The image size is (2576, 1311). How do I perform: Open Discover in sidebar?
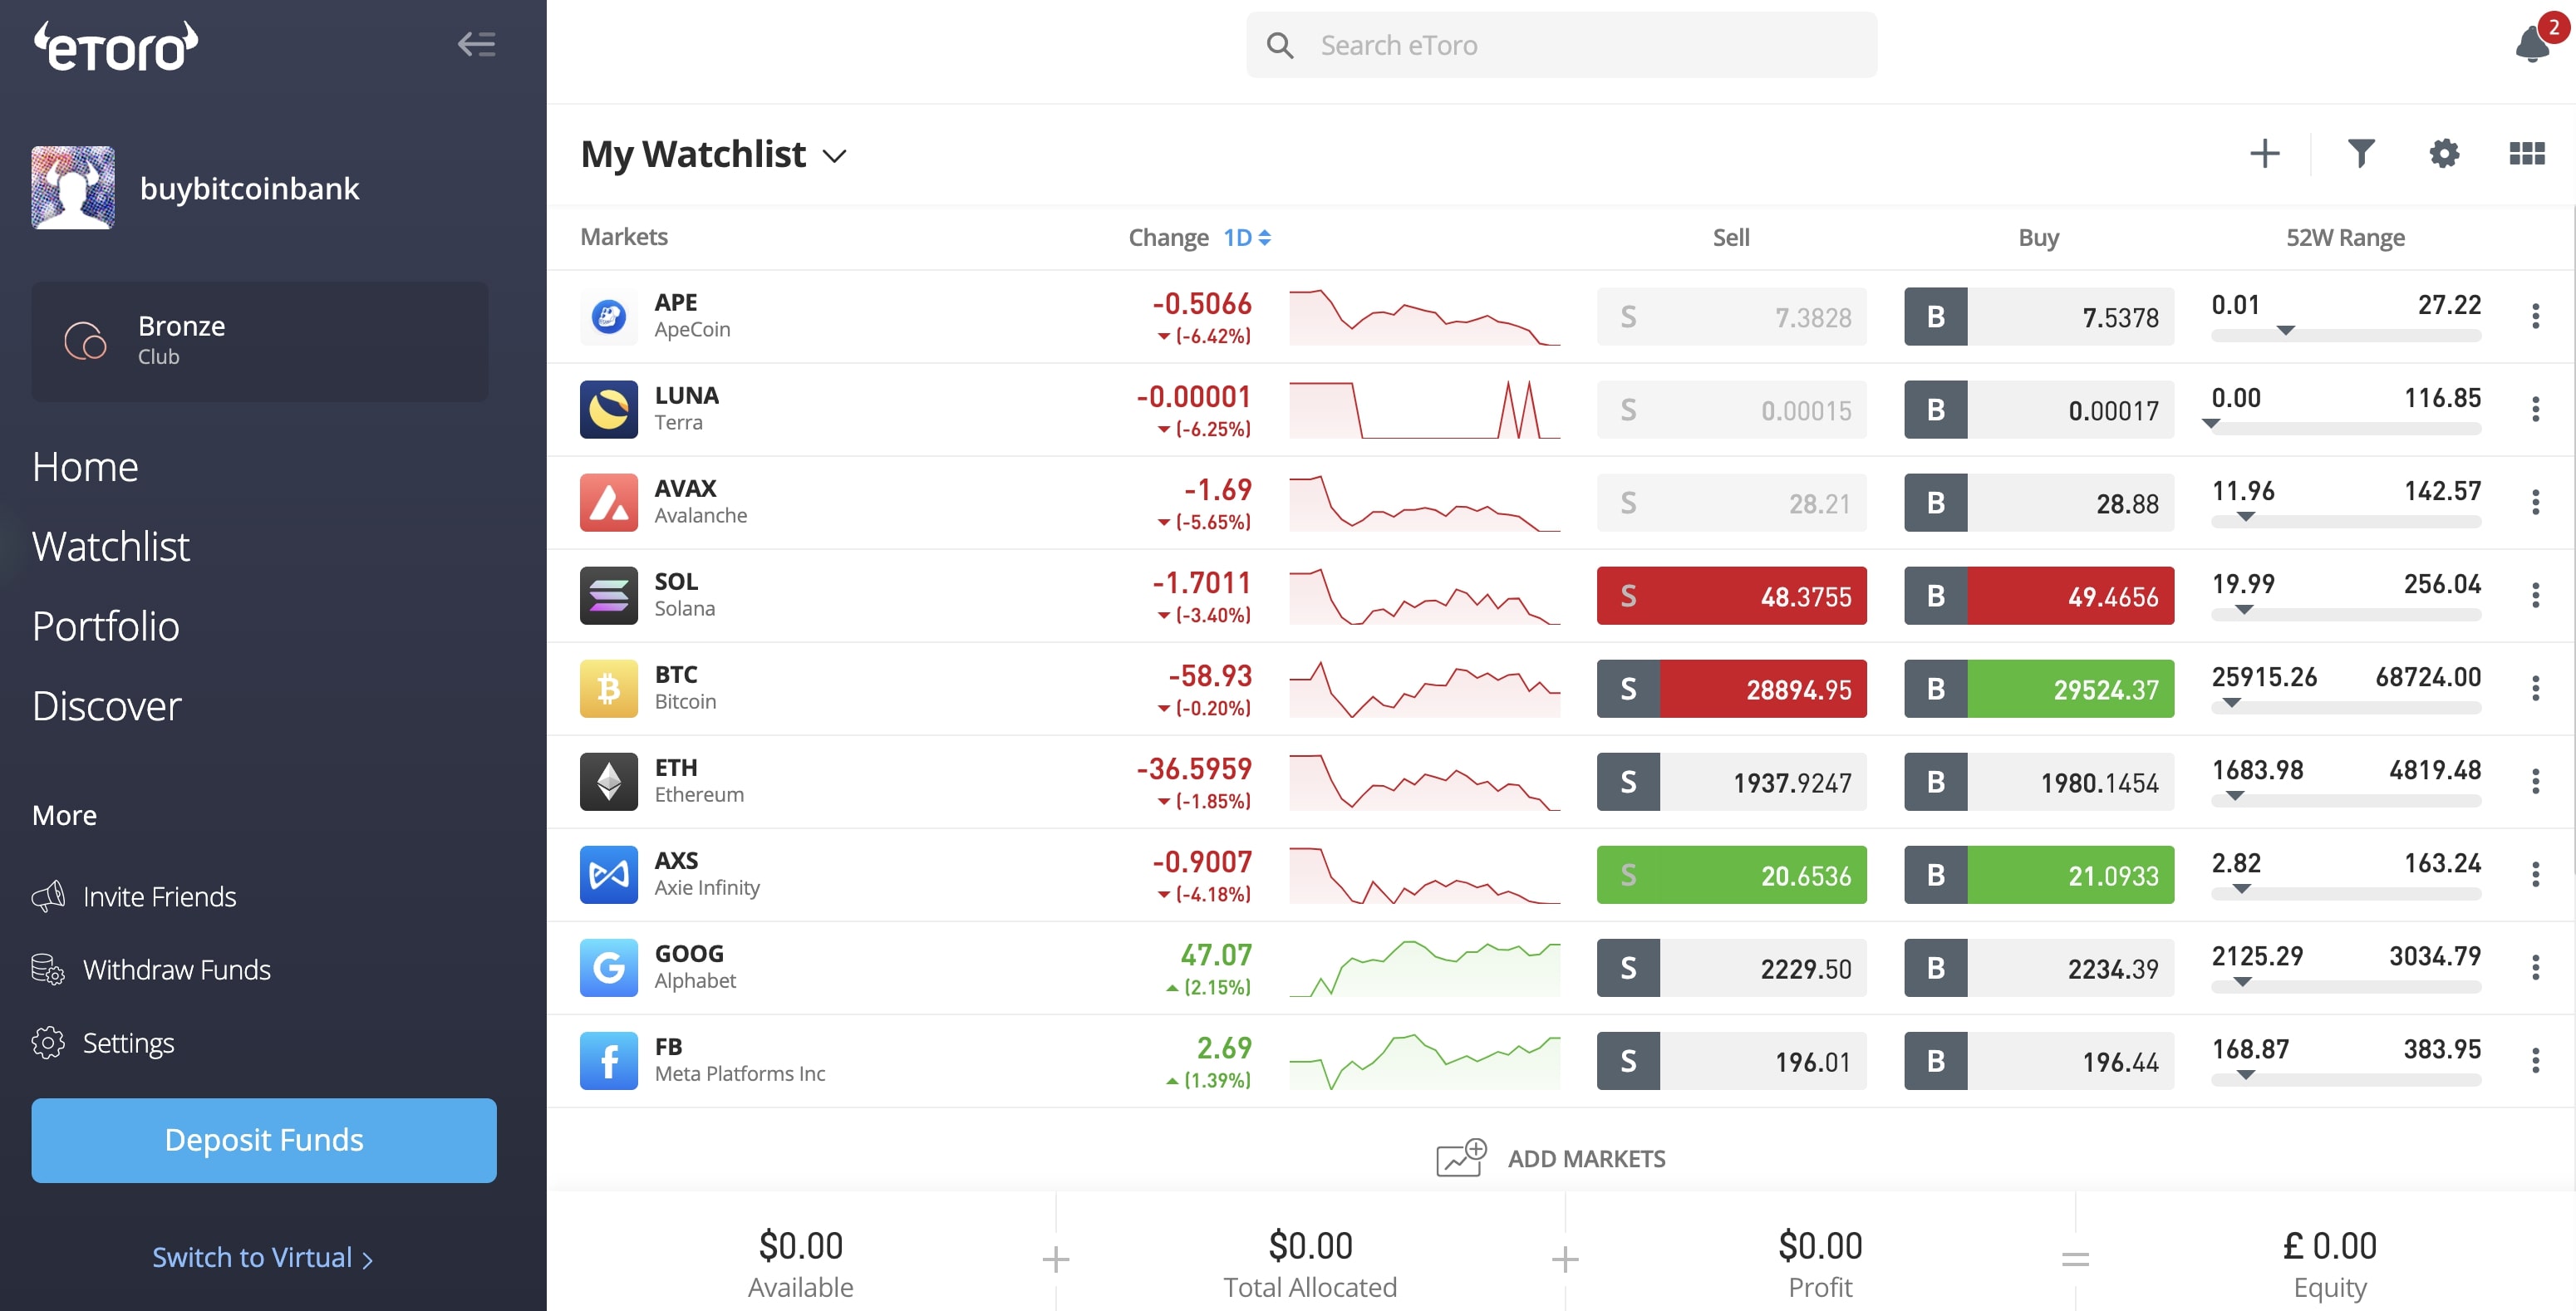click(x=107, y=707)
